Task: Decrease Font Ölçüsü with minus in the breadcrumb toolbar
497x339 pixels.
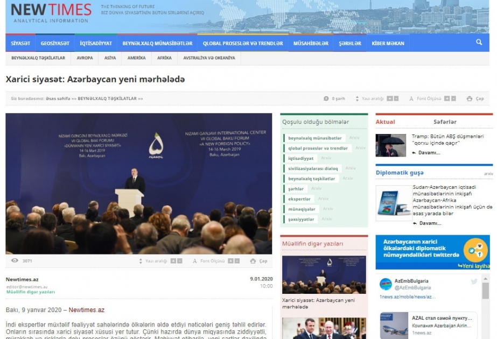Action: coord(453,98)
